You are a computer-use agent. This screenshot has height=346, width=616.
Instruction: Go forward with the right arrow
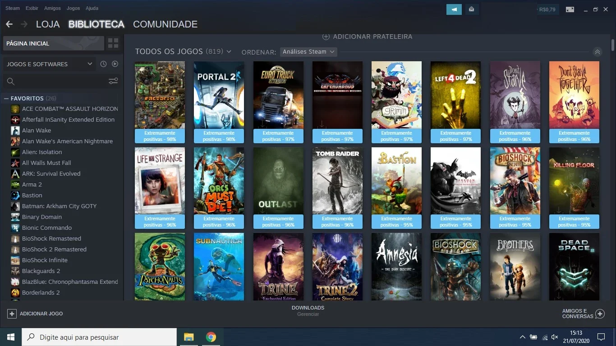24,24
